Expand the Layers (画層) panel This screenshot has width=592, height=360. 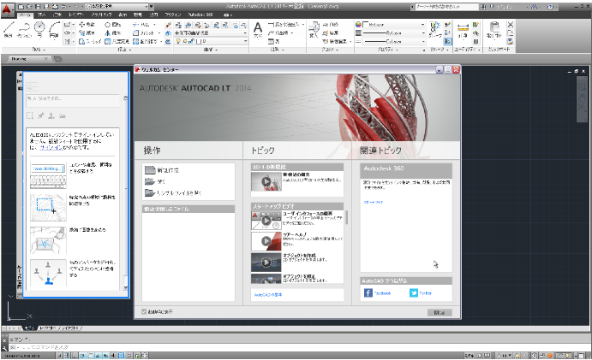coord(211,50)
